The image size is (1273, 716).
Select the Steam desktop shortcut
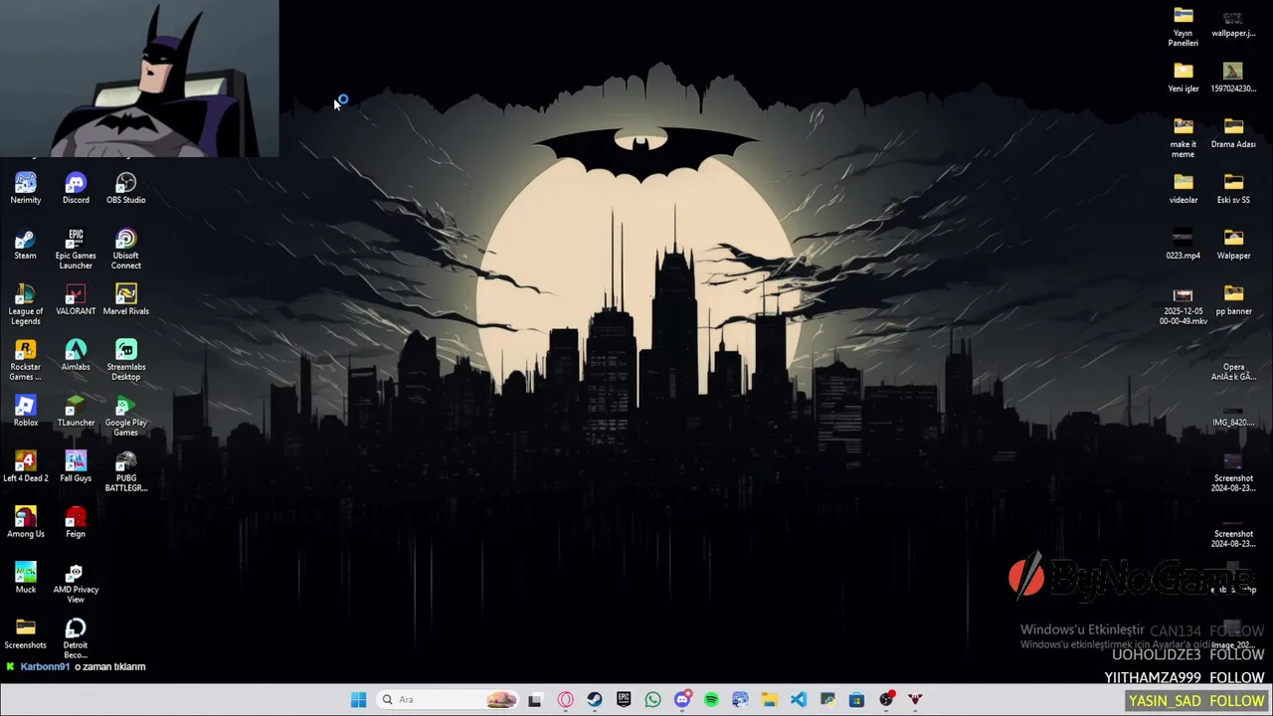[x=26, y=244]
